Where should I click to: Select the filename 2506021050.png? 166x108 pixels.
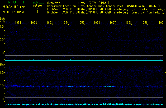point(13,7)
